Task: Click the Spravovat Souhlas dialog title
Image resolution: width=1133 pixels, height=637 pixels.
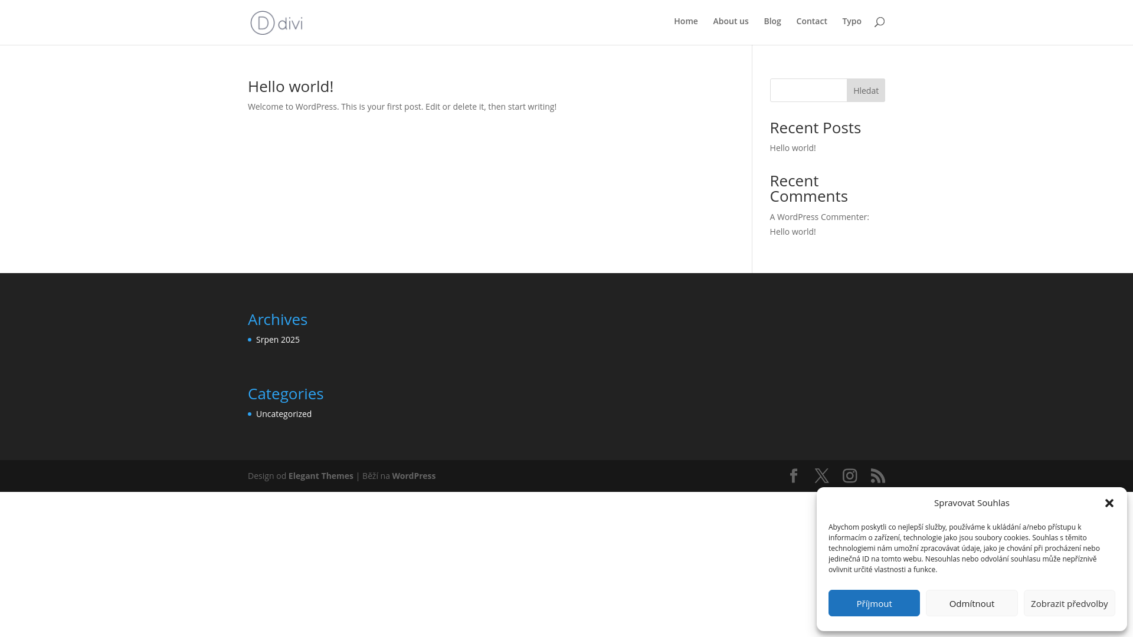Action: (x=971, y=503)
